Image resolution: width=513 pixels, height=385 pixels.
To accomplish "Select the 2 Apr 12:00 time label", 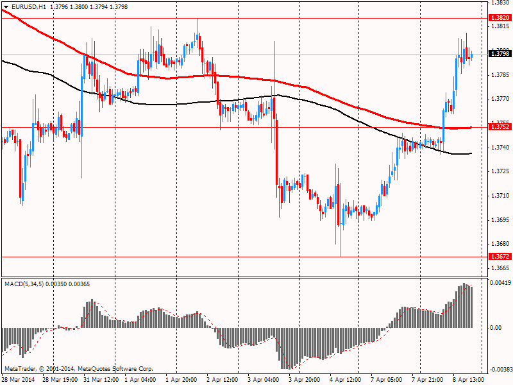I will 222,380.
